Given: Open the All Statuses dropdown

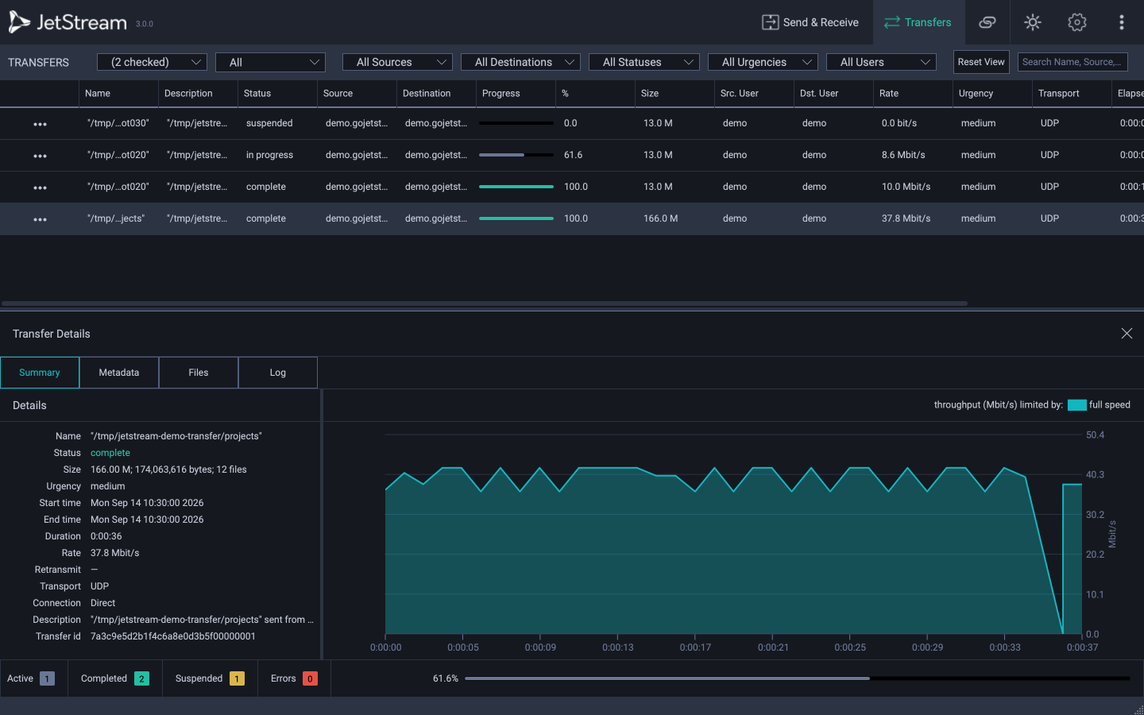Looking at the screenshot, I should pyautogui.click(x=644, y=62).
